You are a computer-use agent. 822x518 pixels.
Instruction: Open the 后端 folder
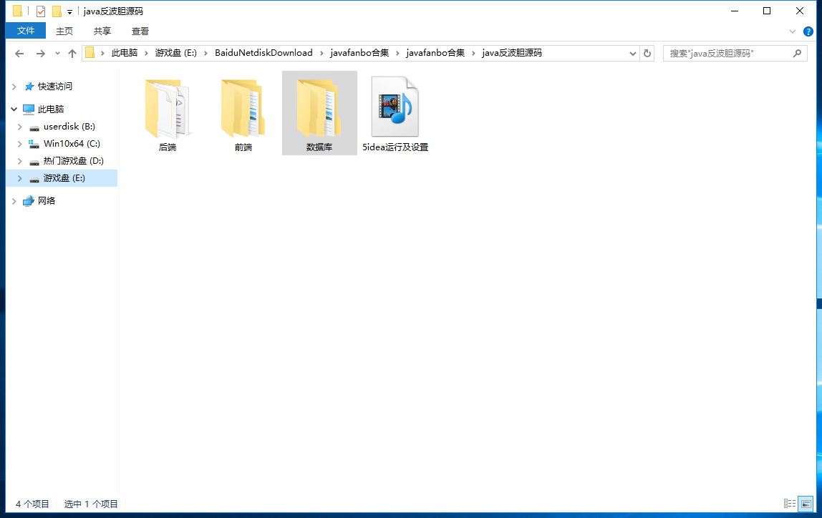click(x=168, y=113)
